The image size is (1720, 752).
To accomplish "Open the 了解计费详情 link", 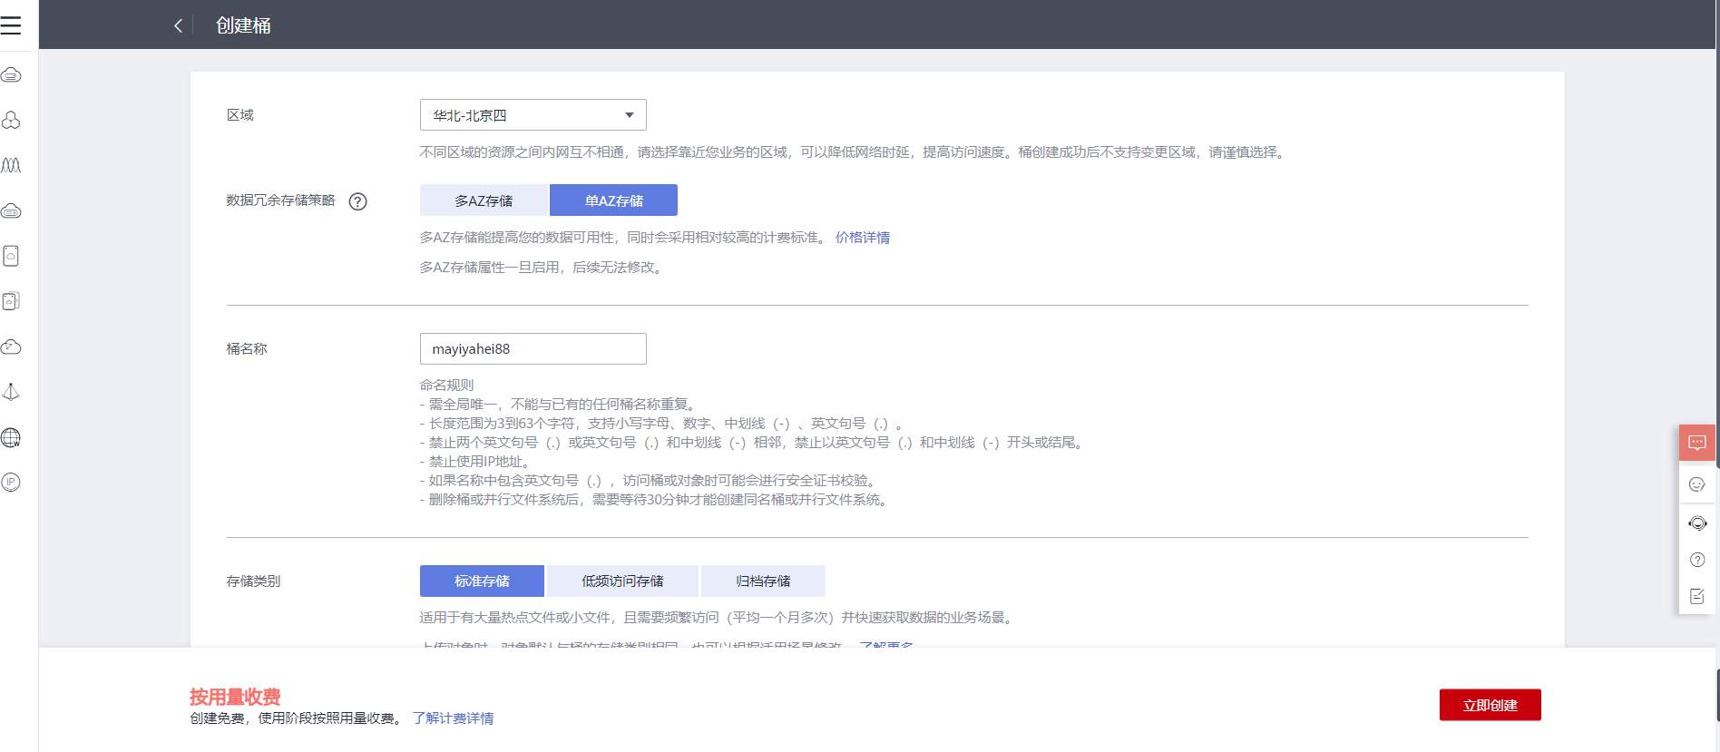I will 454,718.
